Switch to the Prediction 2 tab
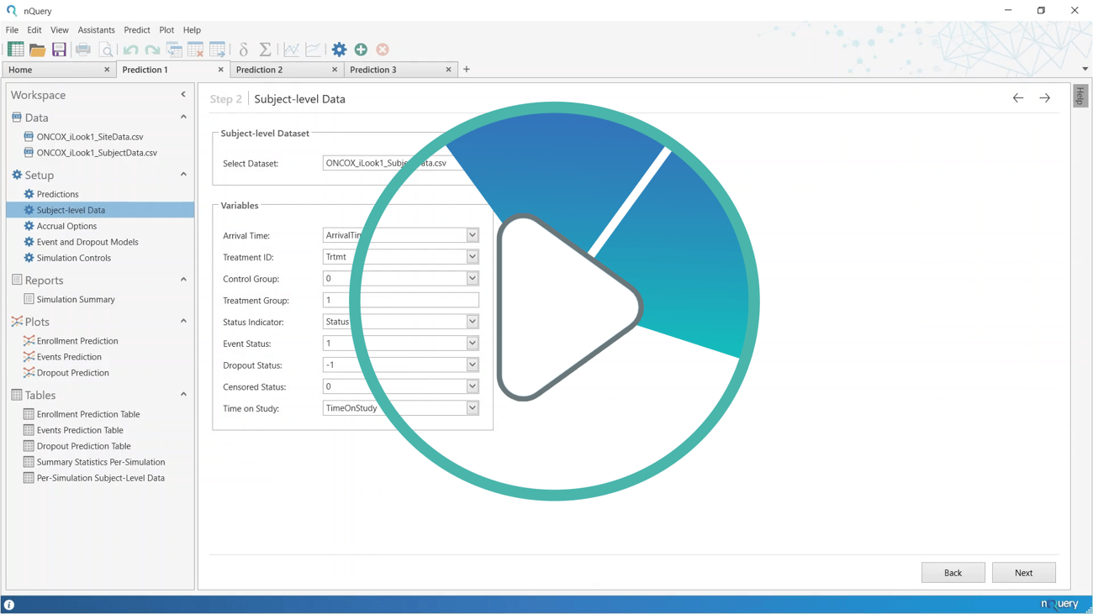The height and width of the screenshot is (614, 1093). [261, 70]
